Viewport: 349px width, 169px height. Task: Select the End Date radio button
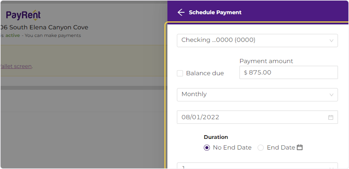(x=261, y=147)
